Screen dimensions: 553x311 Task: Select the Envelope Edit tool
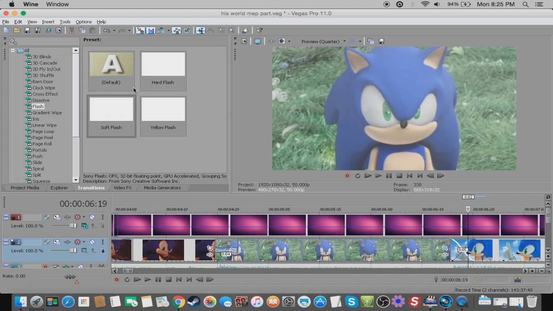tap(211, 30)
